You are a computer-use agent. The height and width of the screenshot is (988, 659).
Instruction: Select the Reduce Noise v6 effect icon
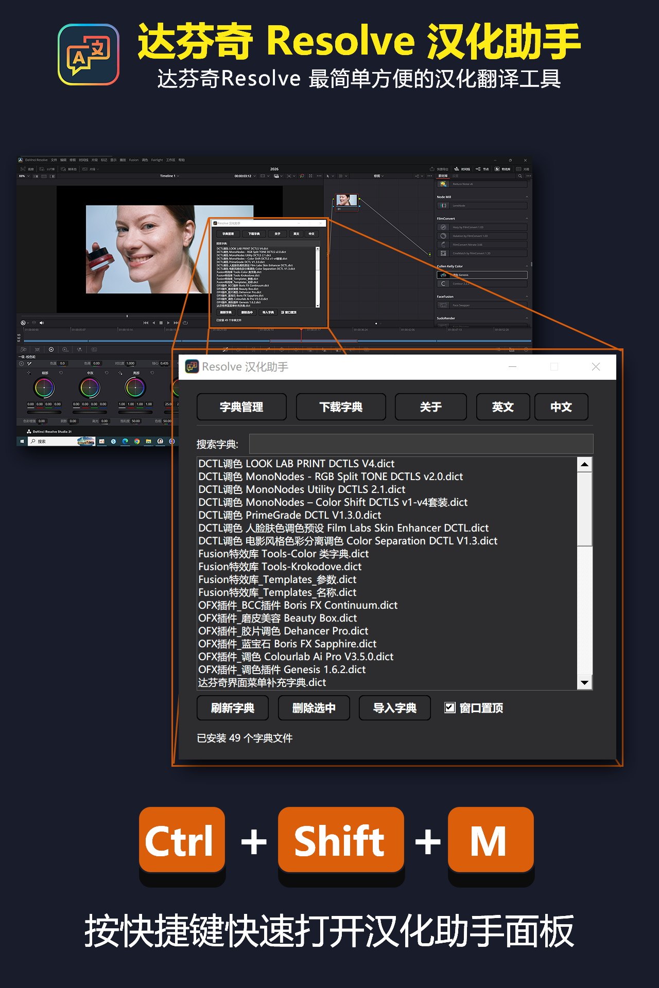[443, 184]
